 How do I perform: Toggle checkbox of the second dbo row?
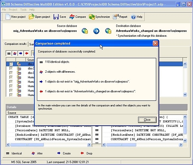(x=11, y=68)
